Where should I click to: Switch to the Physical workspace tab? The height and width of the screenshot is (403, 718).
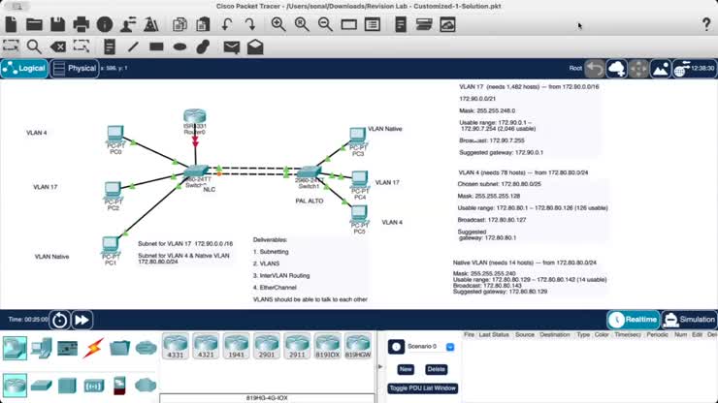tap(74, 69)
